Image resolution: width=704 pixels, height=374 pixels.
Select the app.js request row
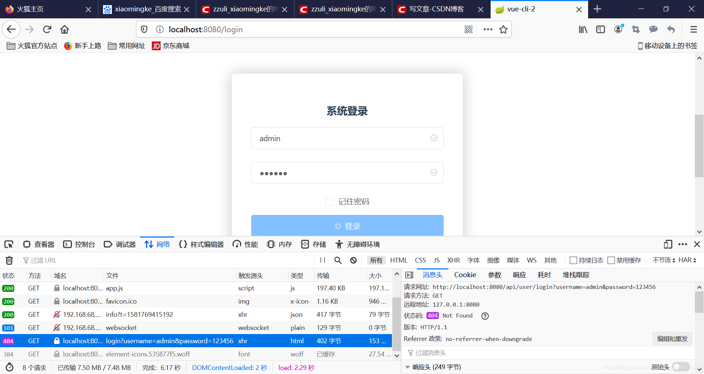coord(196,288)
